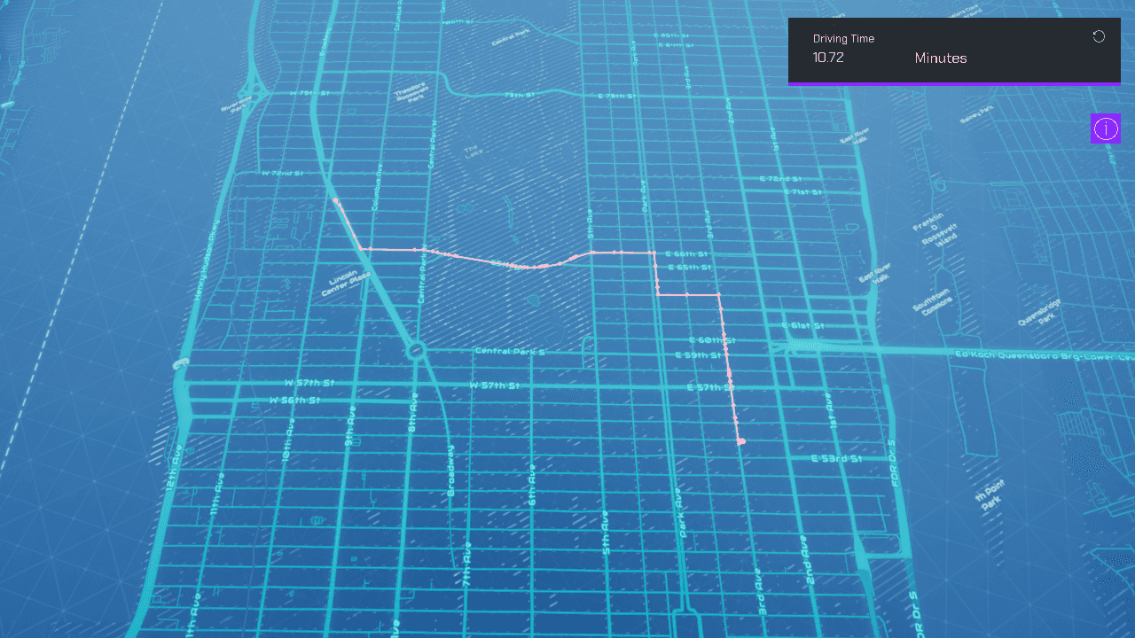This screenshot has width=1135, height=638.
Task: Click the purple progress bar under panel
Action: point(954,84)
